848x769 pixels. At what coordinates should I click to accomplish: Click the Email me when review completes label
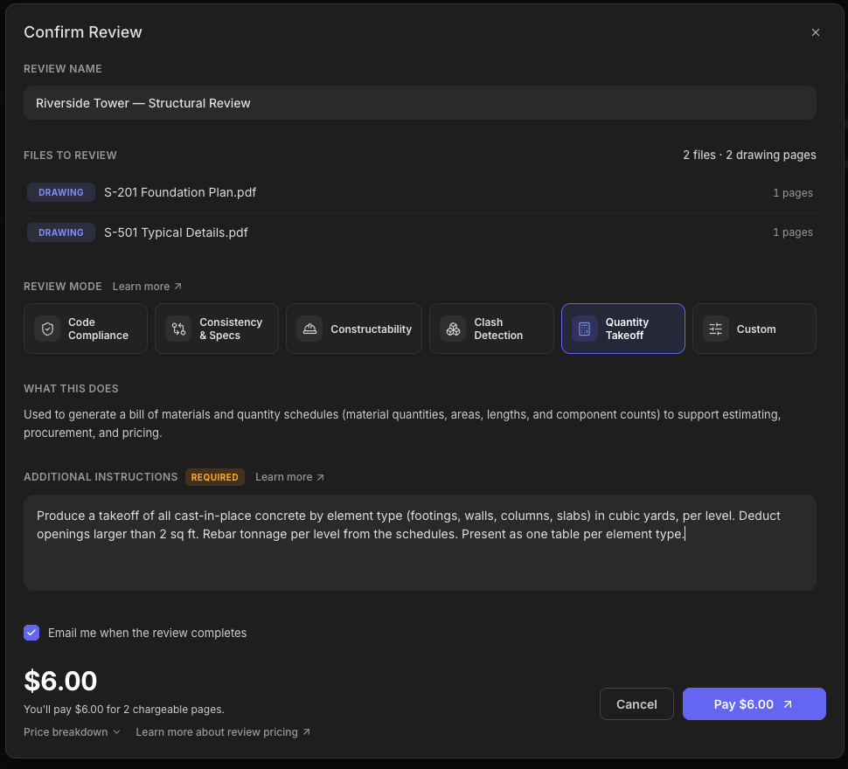pos(147,633)
